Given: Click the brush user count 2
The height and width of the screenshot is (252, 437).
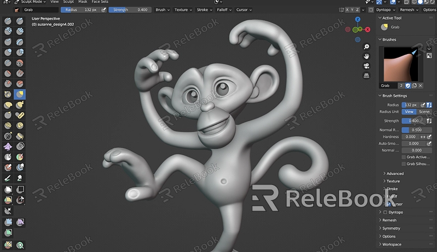Looking at the screenshot, I should [401, 86].
